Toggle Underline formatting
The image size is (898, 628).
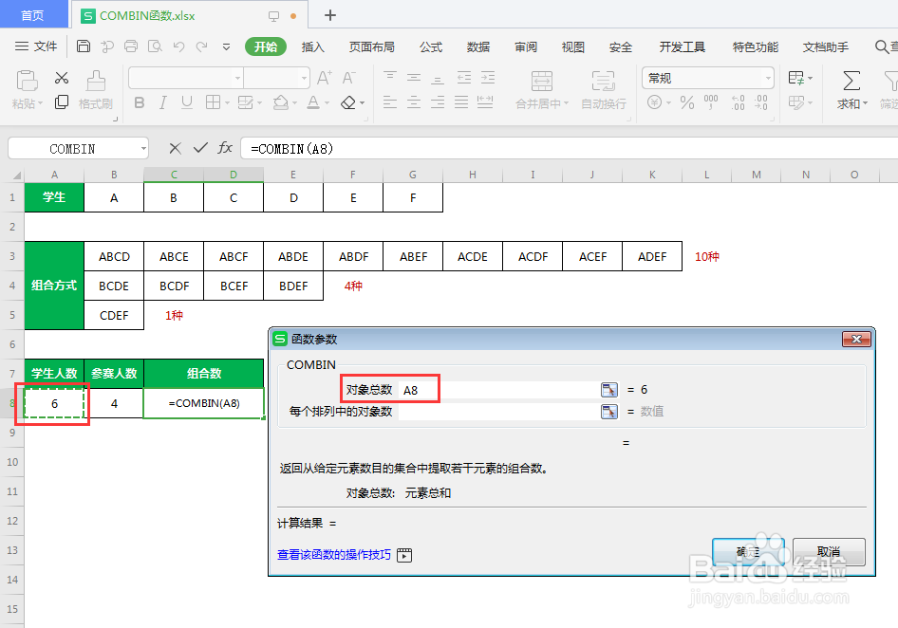coord(187,102)
